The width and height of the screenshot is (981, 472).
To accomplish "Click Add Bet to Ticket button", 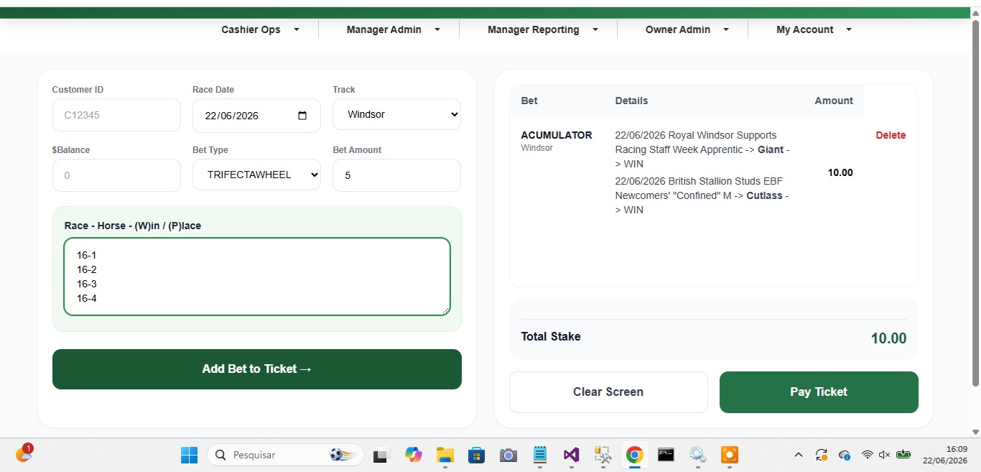I will 257,369.
